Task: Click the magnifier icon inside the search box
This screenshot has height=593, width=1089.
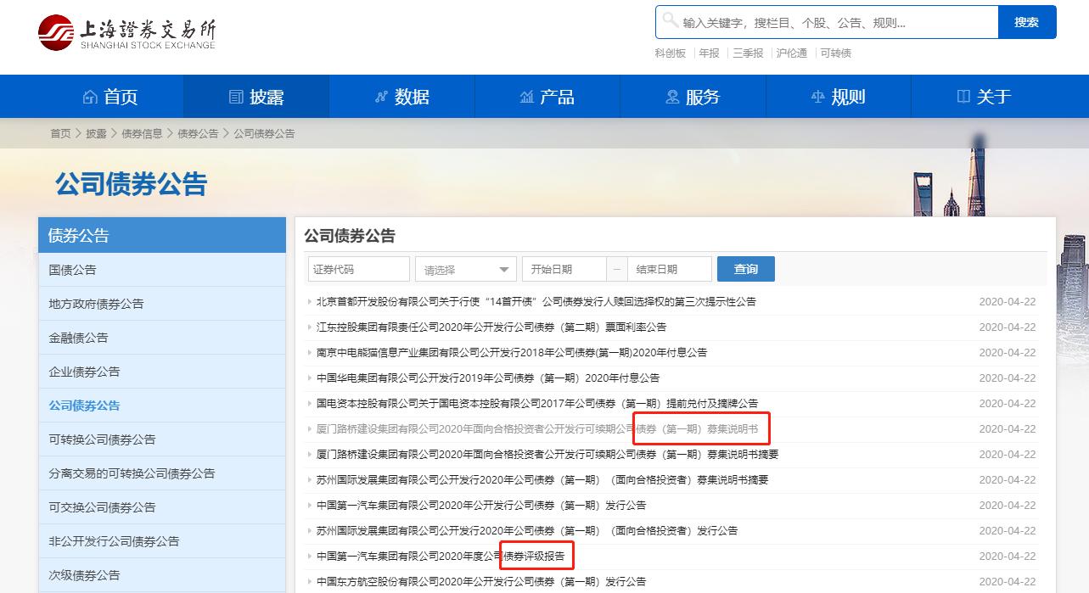Action: [671, 21]
